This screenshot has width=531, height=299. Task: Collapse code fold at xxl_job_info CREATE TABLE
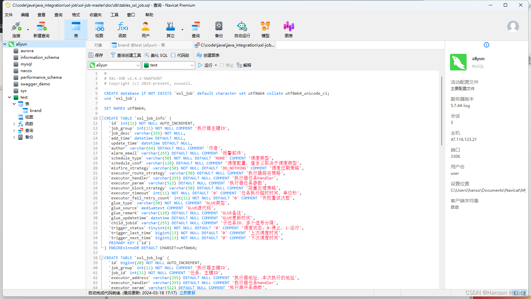102,118
